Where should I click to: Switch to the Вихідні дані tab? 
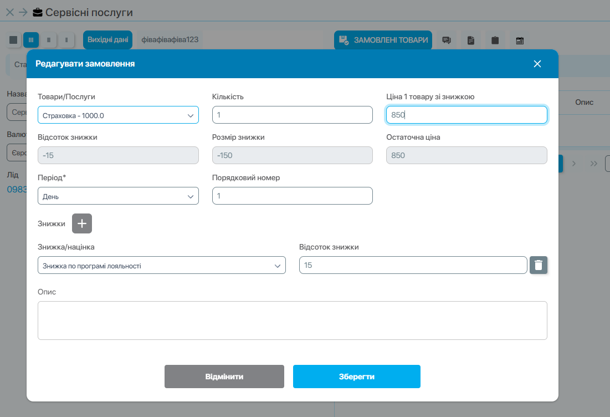(x=107, y=40)
